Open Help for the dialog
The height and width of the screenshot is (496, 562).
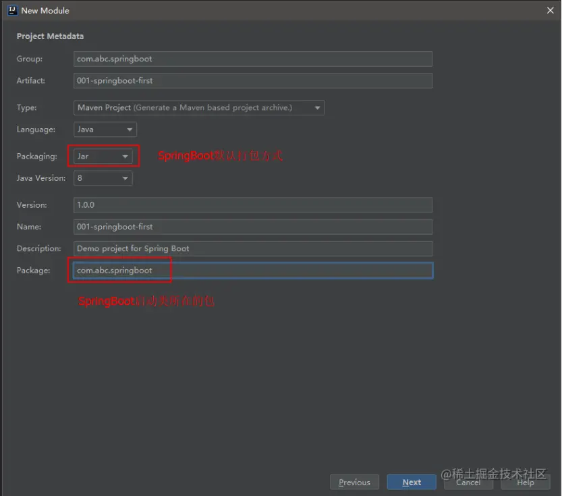[526, 483]
